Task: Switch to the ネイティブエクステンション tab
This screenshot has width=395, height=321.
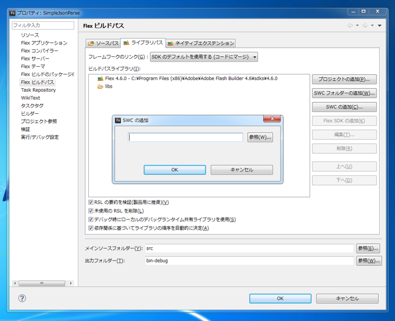Action: [201, 44]
